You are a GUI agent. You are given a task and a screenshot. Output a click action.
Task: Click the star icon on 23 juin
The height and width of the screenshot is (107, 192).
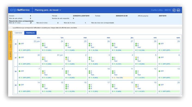tap(19, 50)
